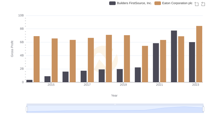Click the 6B y-axis label

point(22,42)
